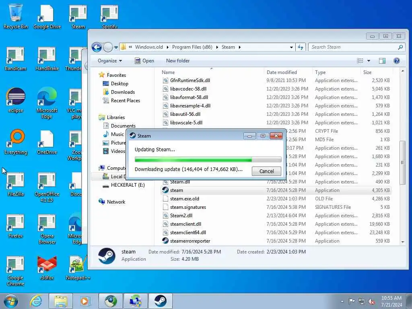Image resolution: width=412 pixels, height=309 pixels.
Task: Expand the breadcrumb arrow after Windows.old
Action: point(168,47)
